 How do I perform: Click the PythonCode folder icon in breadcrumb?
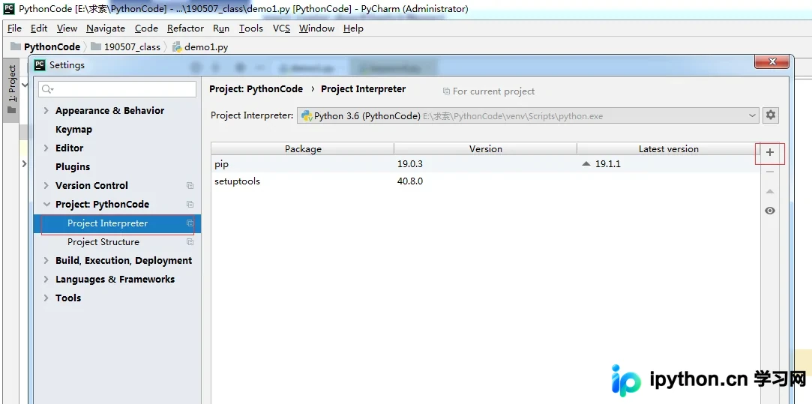[16, 46]
